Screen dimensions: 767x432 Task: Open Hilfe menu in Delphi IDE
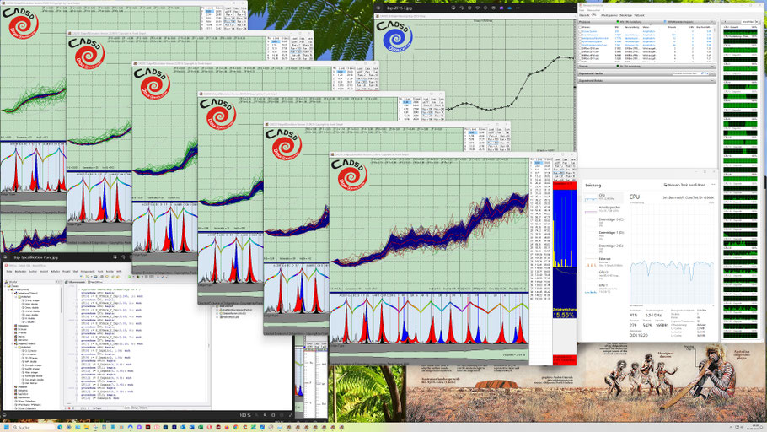[x=119, y=272]
